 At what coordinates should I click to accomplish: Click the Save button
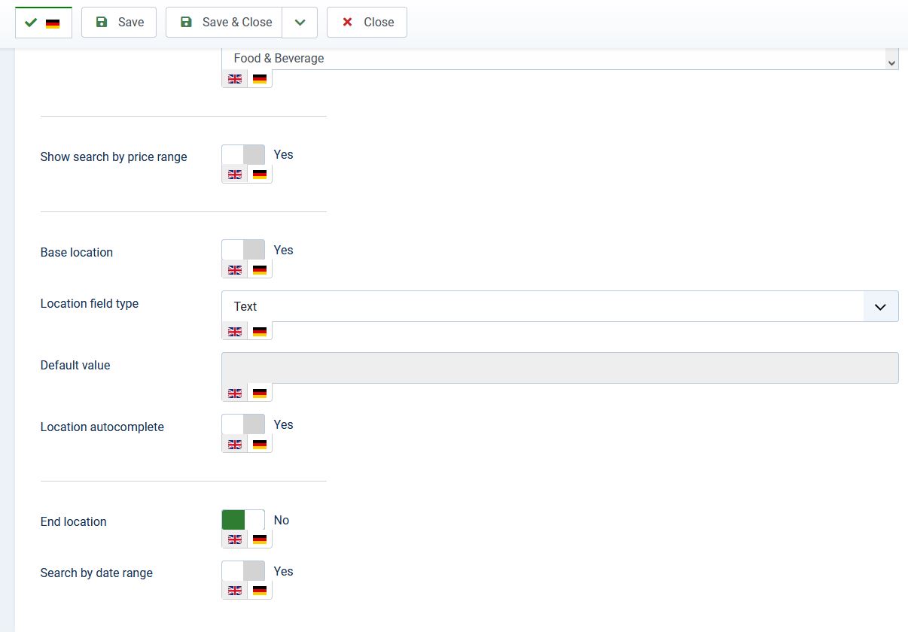[x=119, y=23]
